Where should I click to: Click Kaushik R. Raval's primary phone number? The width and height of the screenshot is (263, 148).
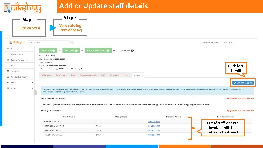(154, 135)
